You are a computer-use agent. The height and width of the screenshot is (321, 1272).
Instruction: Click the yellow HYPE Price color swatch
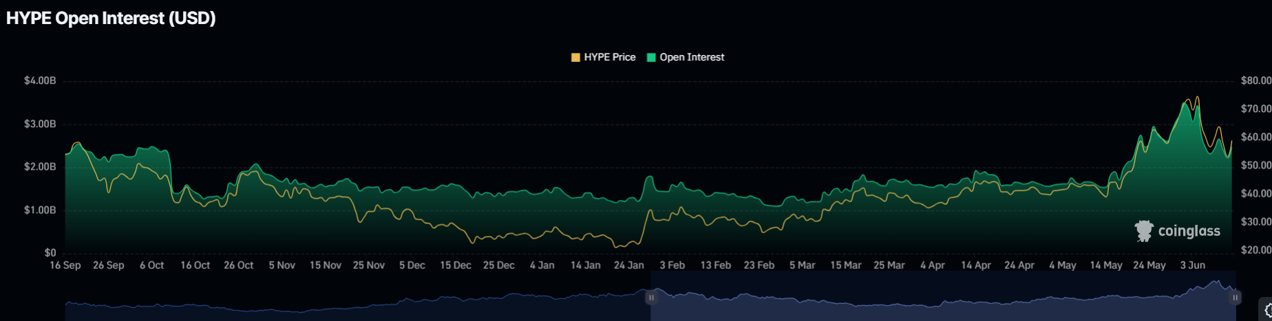pos(575,57)
